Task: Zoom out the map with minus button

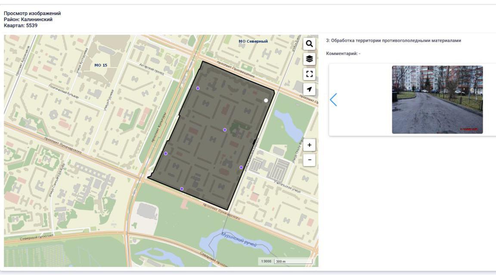Action: coord(309,160)
